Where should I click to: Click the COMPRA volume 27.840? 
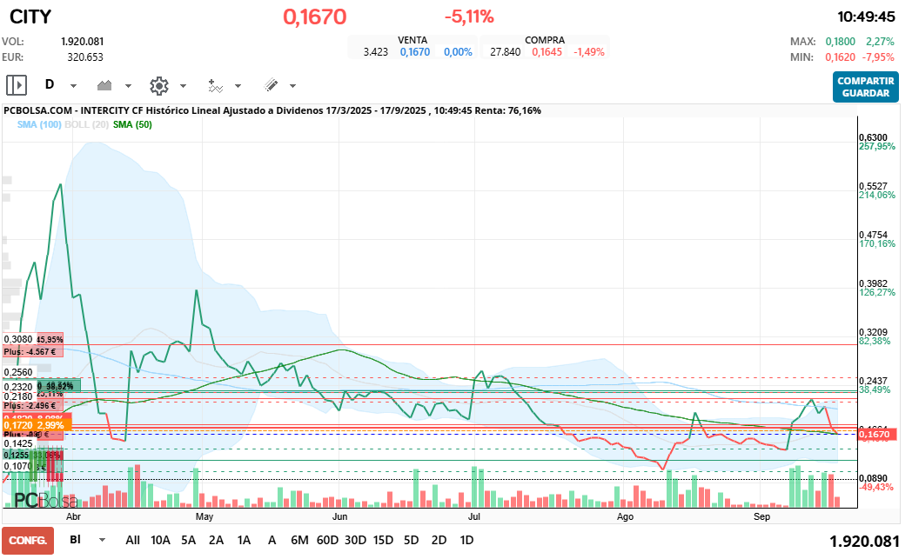tap(506, 51)
